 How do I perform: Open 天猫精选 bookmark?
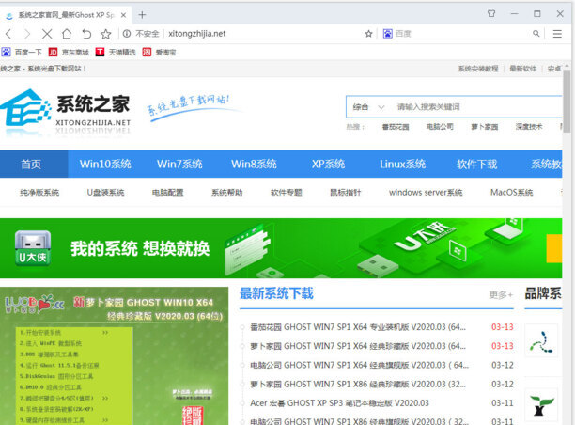[x=116, y=52]
